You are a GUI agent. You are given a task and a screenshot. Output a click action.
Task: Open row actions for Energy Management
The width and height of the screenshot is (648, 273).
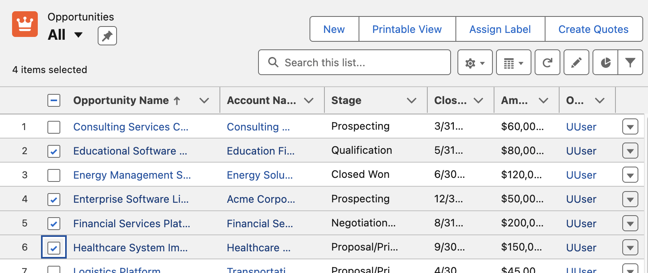point(630,175)
